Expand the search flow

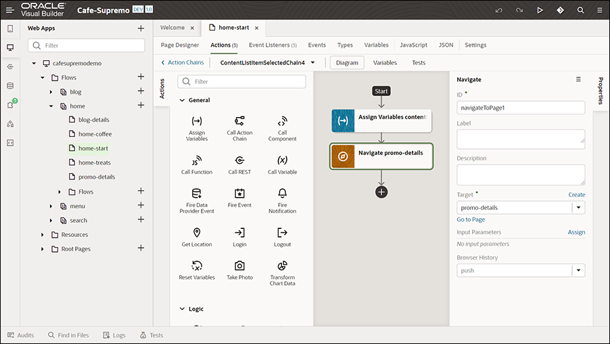[x=51, y=221]
